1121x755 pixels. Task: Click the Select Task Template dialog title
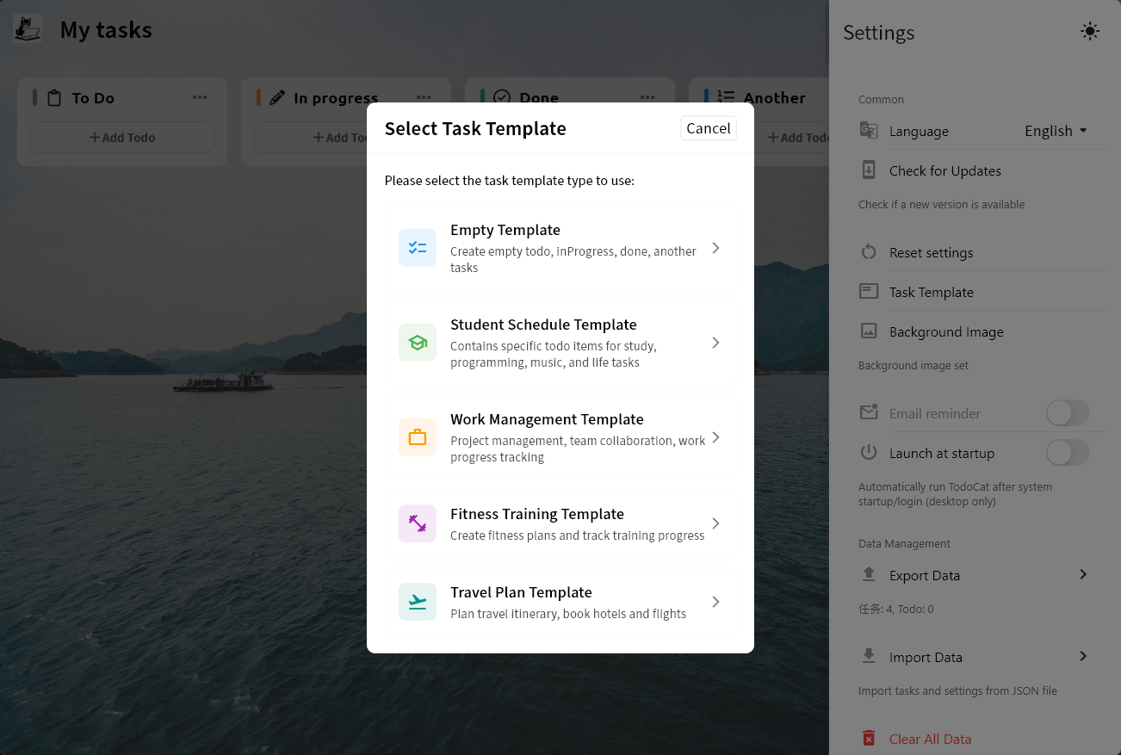coord(475,128)
